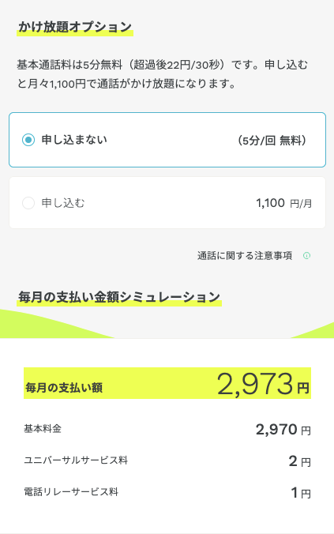Click the ユニバーサルサービス料 row label
334x534 pixels.
[76, 460]
